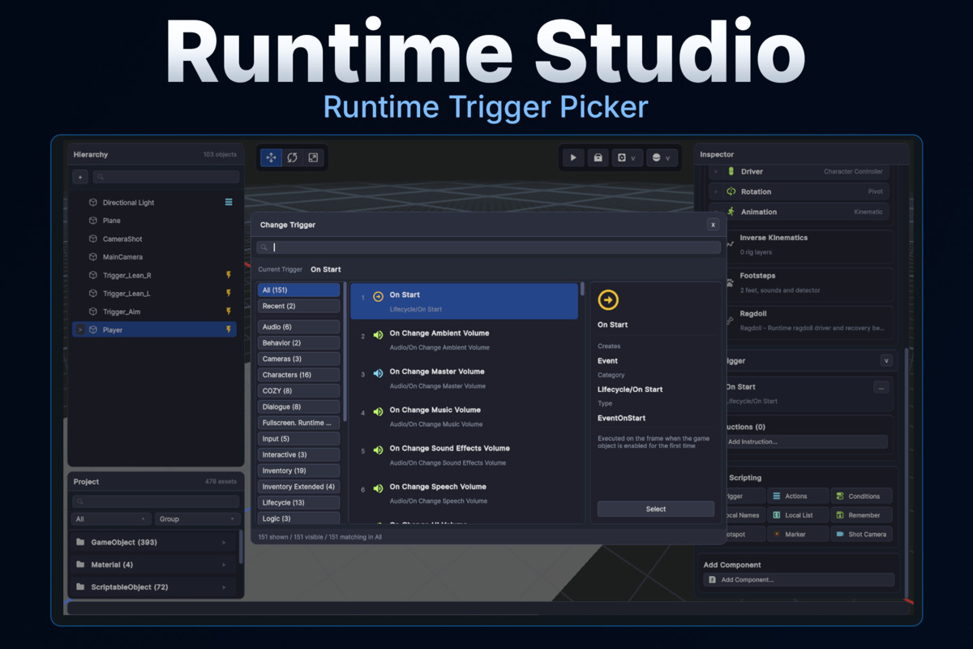Select the Characters (16) category
This screenshot has width=973, height=649.
298,375
